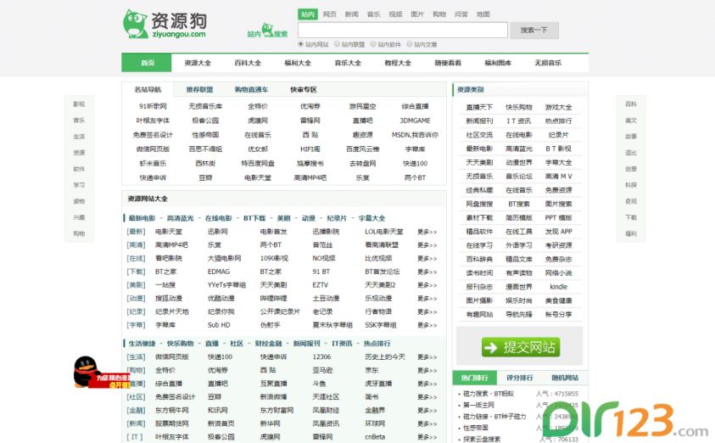Open 福利大全 in the navigation bar
The image size is (715, 443).
click(298, 63)
